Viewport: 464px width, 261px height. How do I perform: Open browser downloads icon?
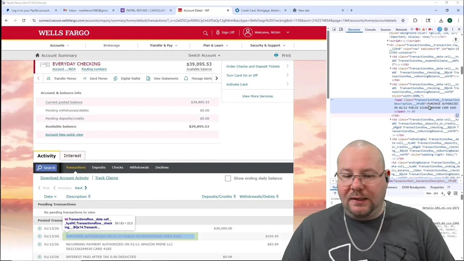pyautogui.click(x=441, y=20)
